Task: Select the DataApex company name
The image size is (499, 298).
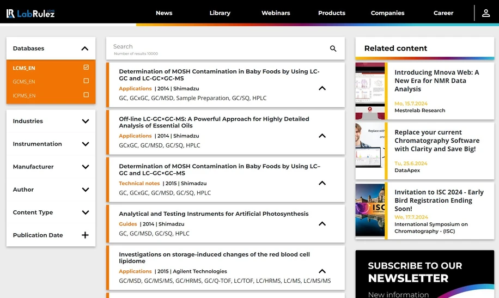Action: 407,171
